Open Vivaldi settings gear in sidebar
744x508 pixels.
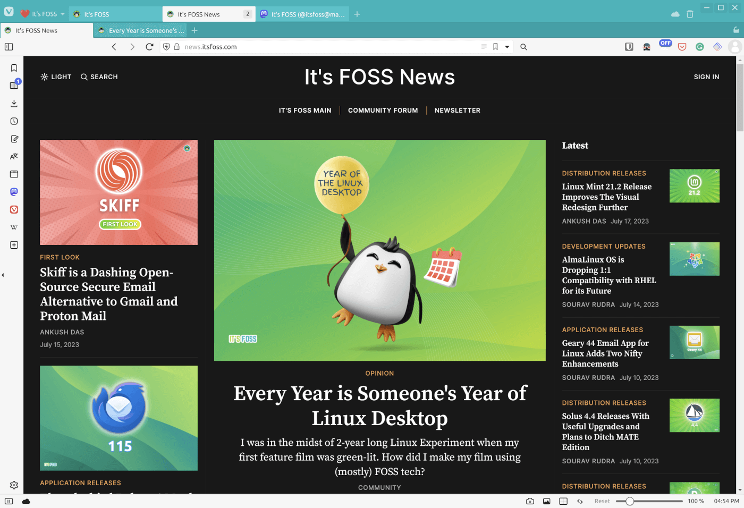(14, 485)
